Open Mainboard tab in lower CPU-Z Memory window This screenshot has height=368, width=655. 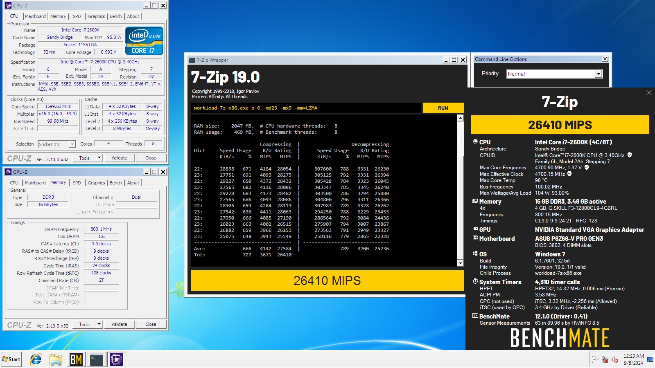pos(35,183)
